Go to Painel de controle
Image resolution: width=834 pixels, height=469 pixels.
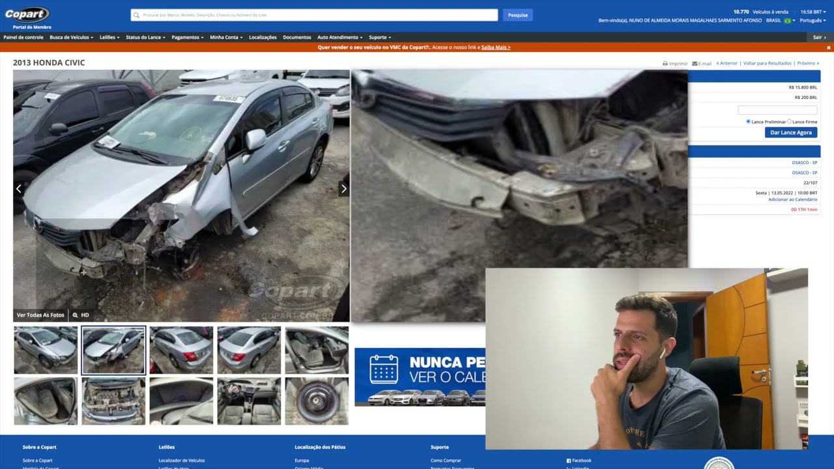point(23,37)
